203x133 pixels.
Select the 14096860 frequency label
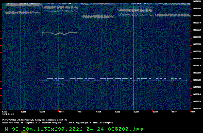197,51
